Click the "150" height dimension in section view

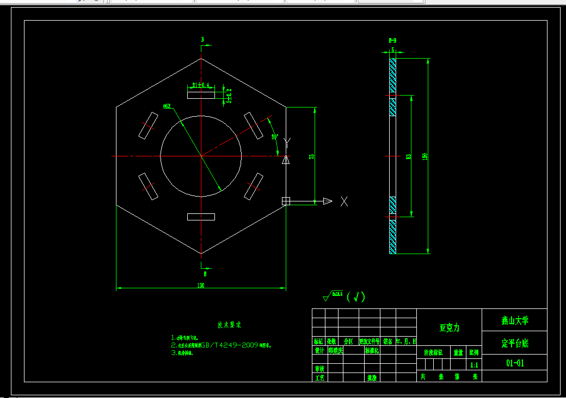(x=425, y=156)
